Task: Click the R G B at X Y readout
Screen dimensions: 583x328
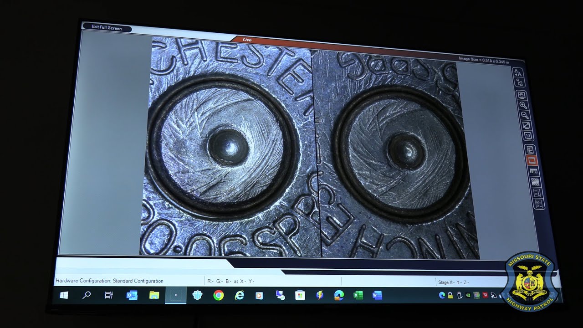Action: pyautogui.click(x=231, y=282)
